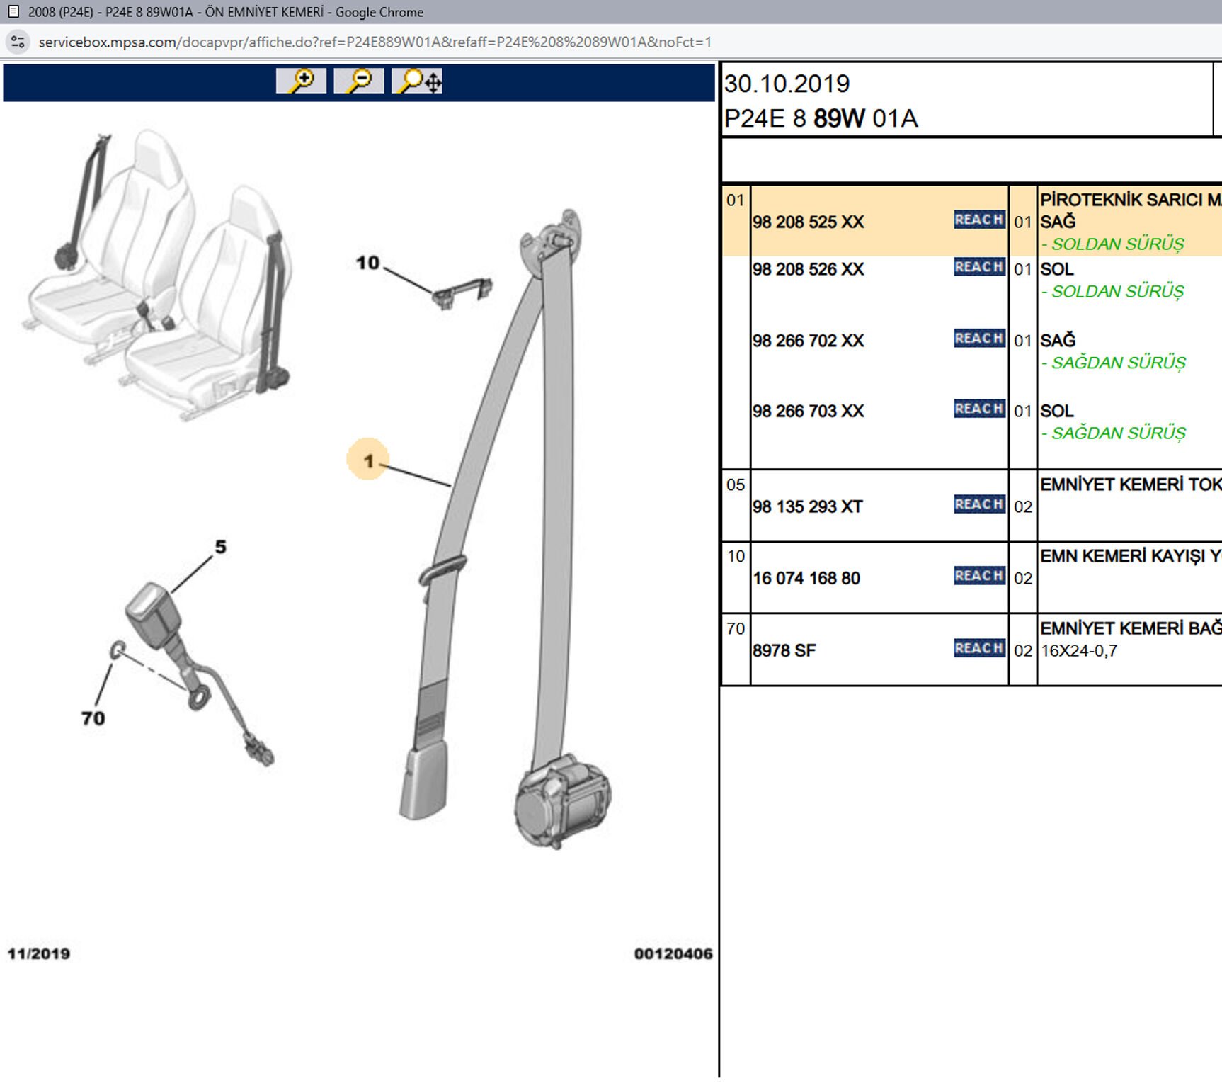Click the zoom-and-pan magnifier icon
This screenshot has width=1222, height=1088.
click(x=418, y=81)
